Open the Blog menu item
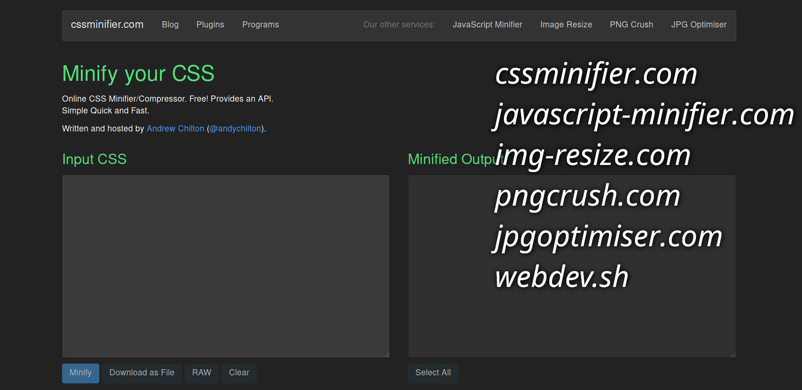The image size is (802, 390). click(x=170, y=25)
